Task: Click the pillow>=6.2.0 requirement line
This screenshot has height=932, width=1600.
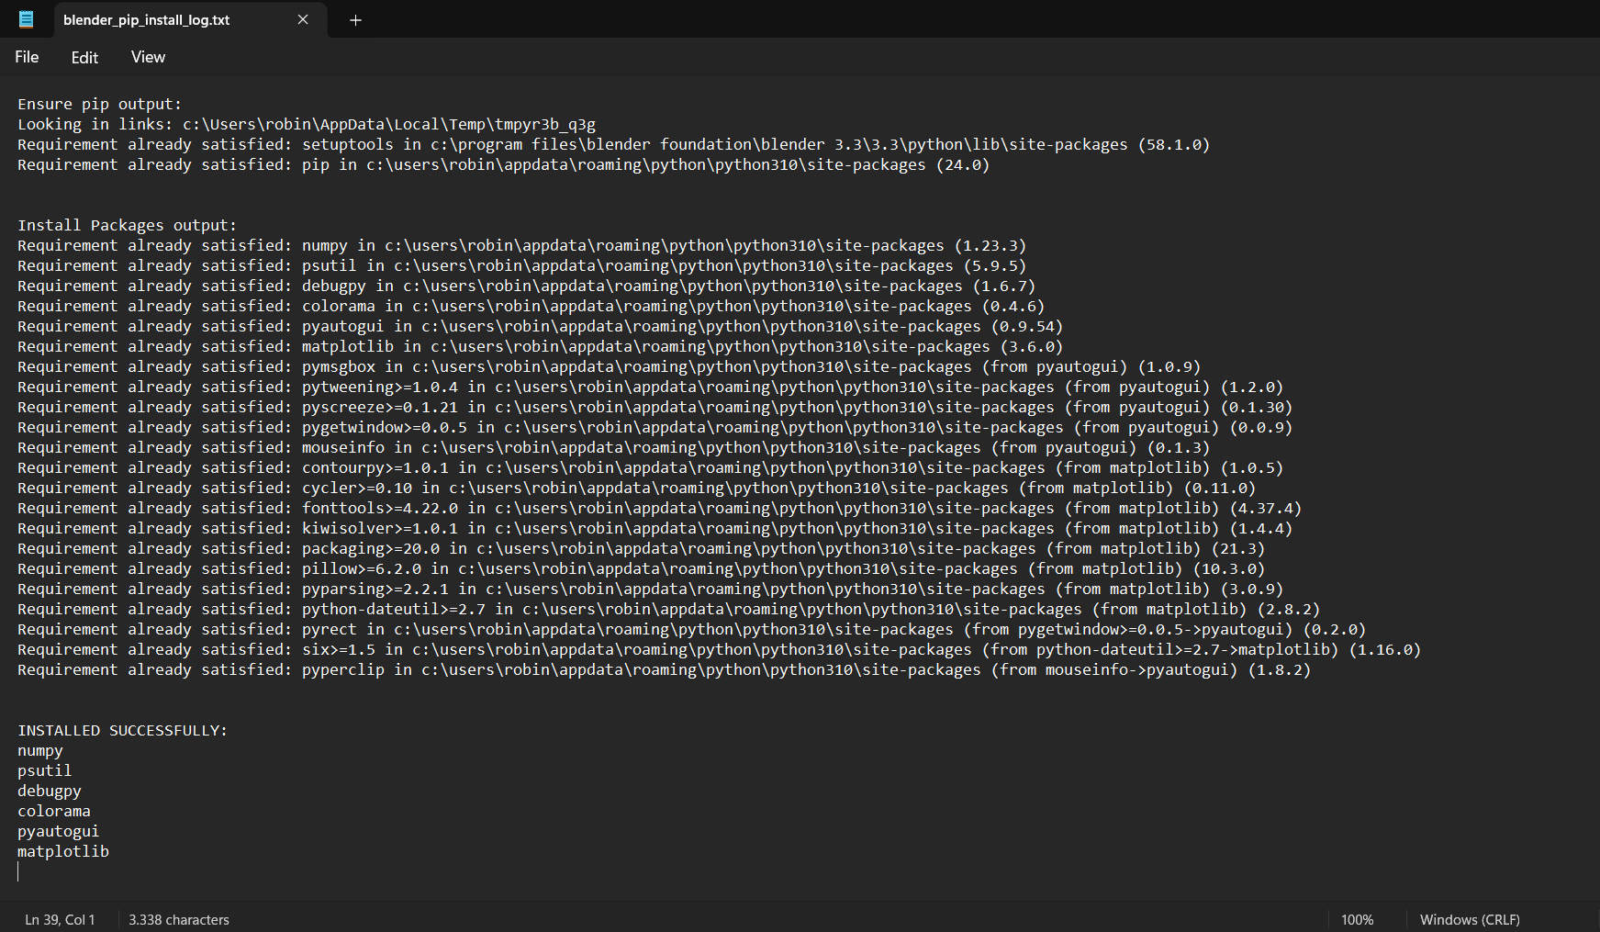Action: point(641,568)
